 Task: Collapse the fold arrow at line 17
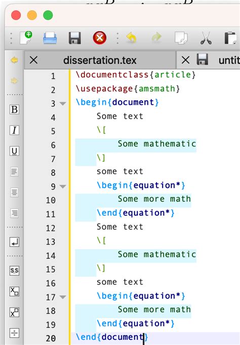pos(63,297)
